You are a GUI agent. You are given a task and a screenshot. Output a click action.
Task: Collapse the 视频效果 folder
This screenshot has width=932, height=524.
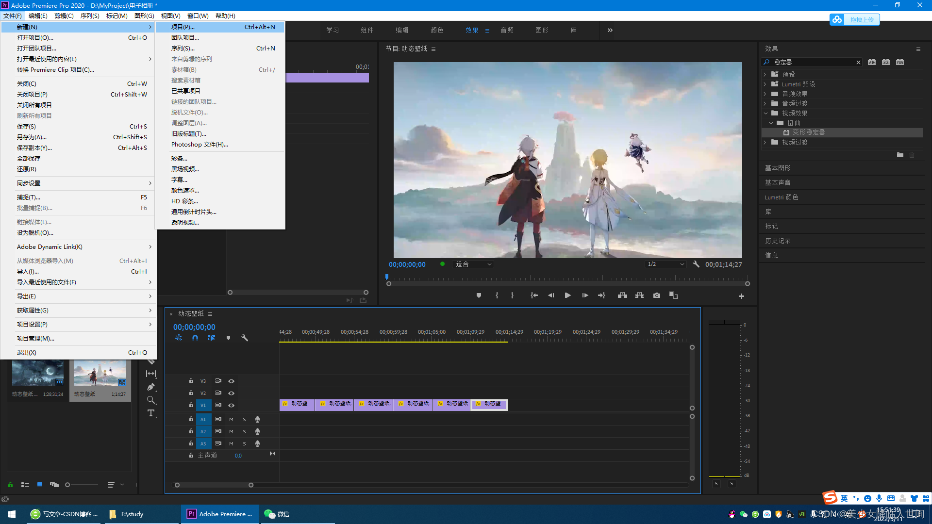pyautogui.click(x=766, y=114)
